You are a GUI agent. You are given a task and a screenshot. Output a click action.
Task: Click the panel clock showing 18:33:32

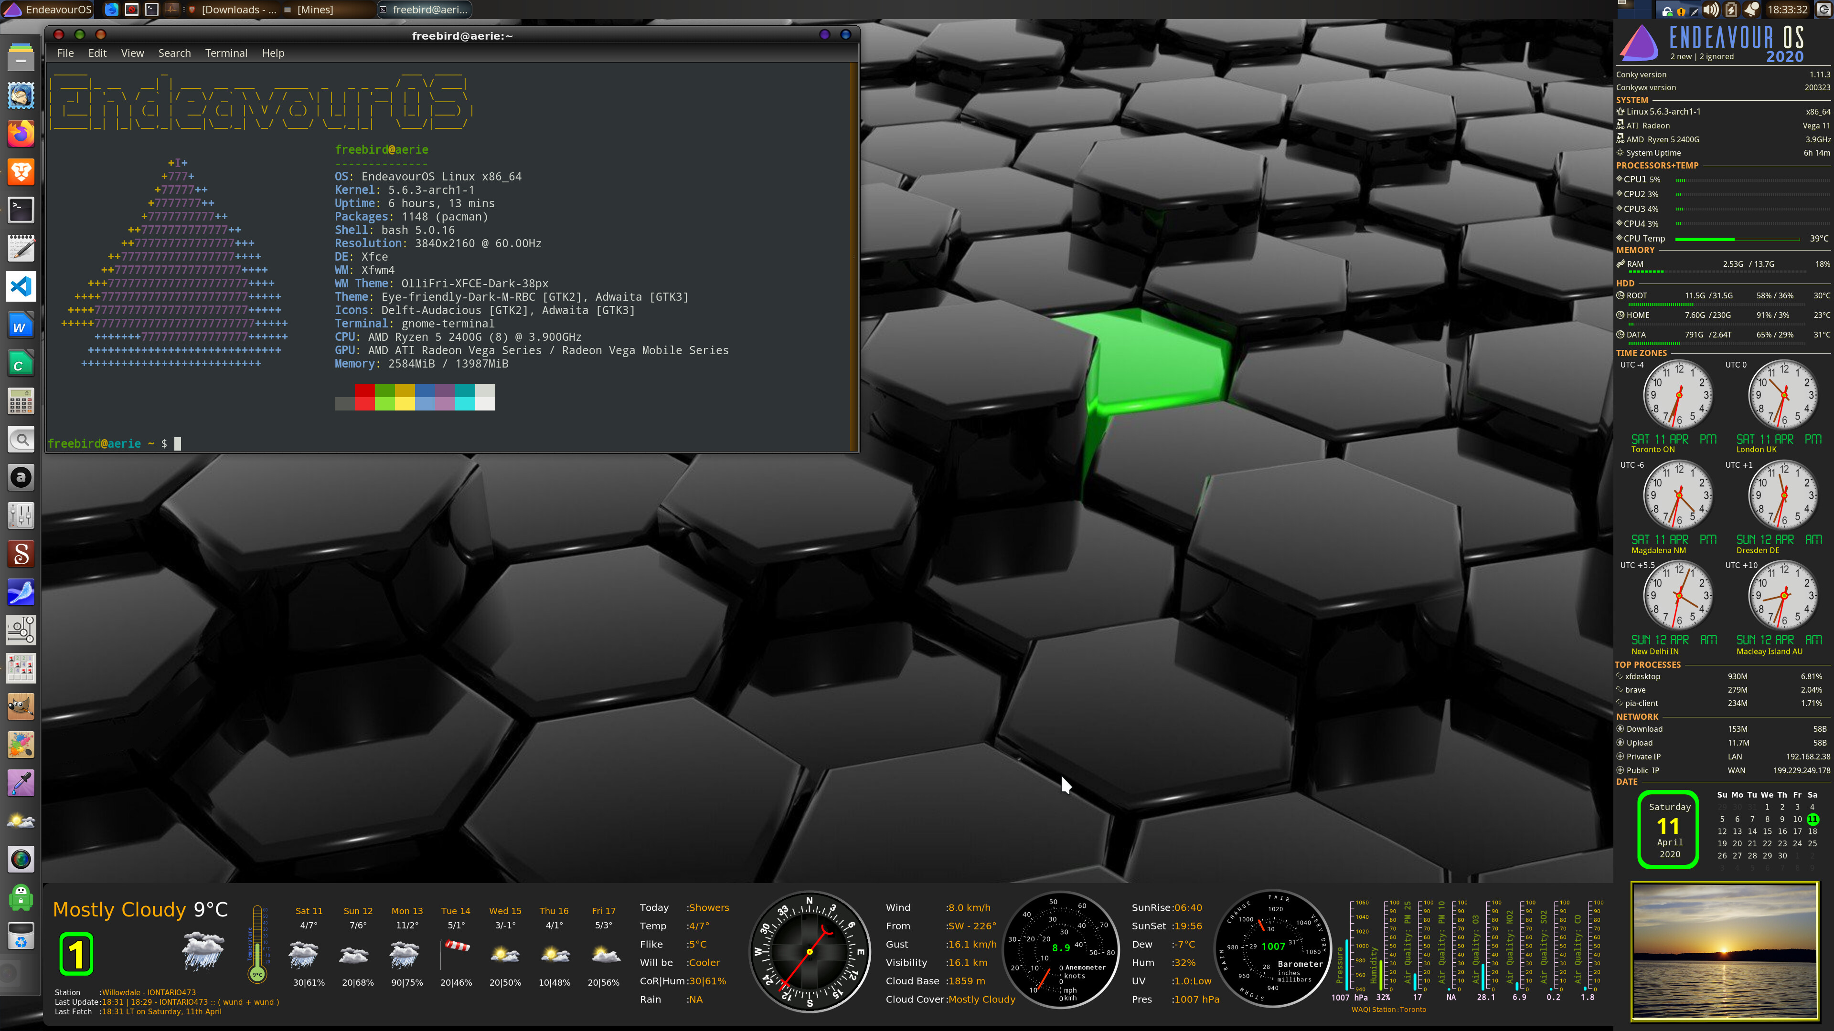pos(1787,9)
